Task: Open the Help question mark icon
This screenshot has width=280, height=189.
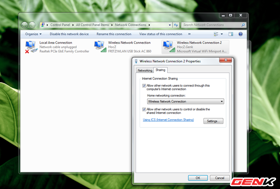Action: point(241,34)
